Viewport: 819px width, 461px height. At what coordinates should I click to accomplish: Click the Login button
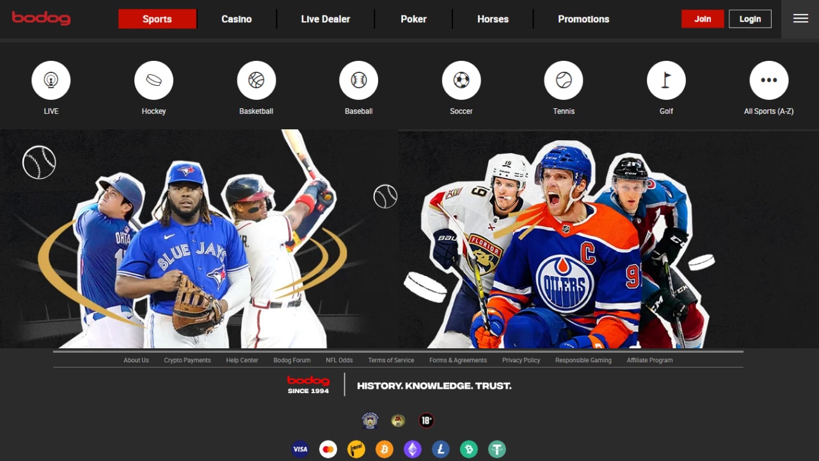[750, 19]
